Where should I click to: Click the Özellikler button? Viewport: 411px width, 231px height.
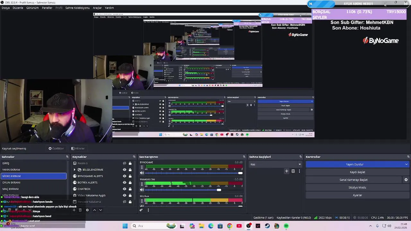56,149
